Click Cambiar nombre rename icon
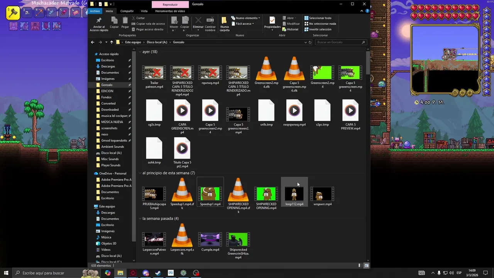Image resolution: width=494 pixels, height=278 pixels. (x=210, y=20)
